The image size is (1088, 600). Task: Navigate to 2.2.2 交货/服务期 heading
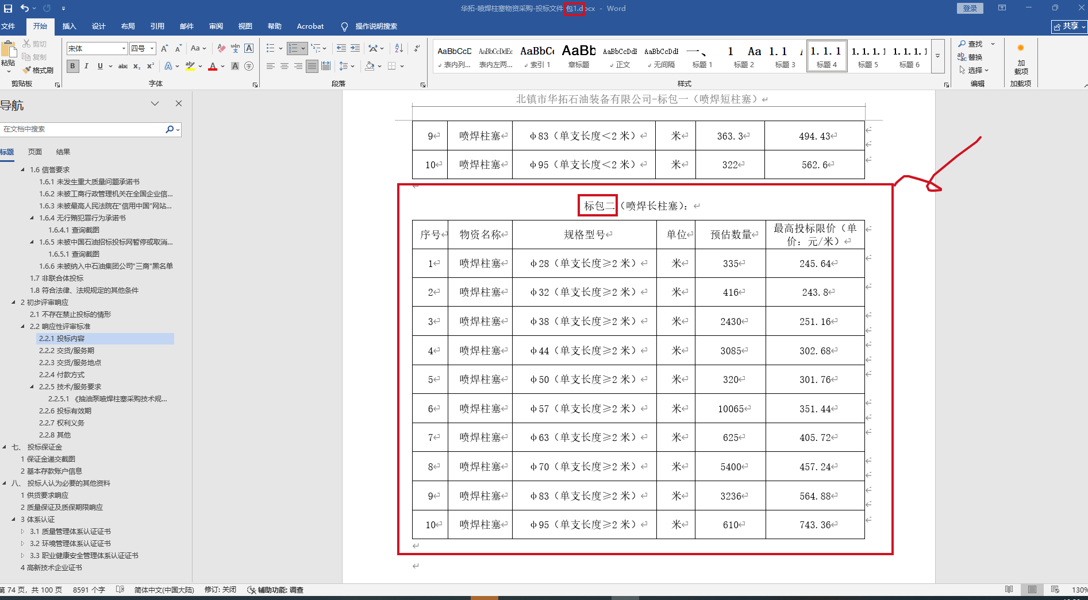(67, 351)
